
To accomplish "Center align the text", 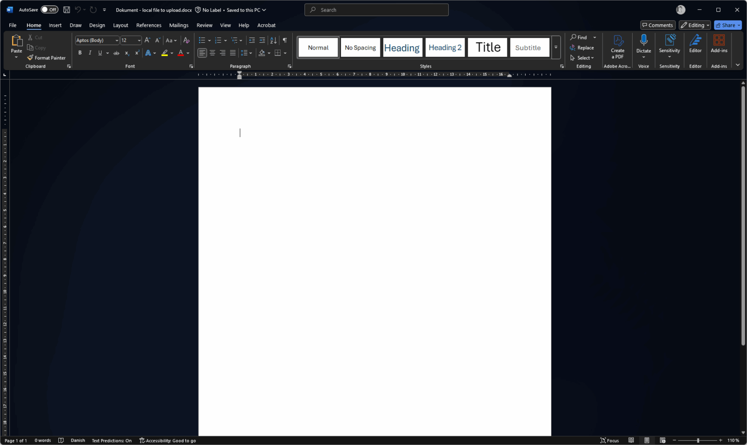I will tap(212, 53).
